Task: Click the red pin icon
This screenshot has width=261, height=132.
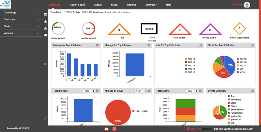Action: (x=45, y=119)
